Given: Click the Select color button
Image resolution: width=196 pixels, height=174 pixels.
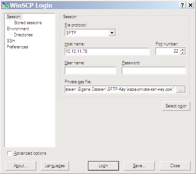Looking at the screenshot, I should click(176, 106).
